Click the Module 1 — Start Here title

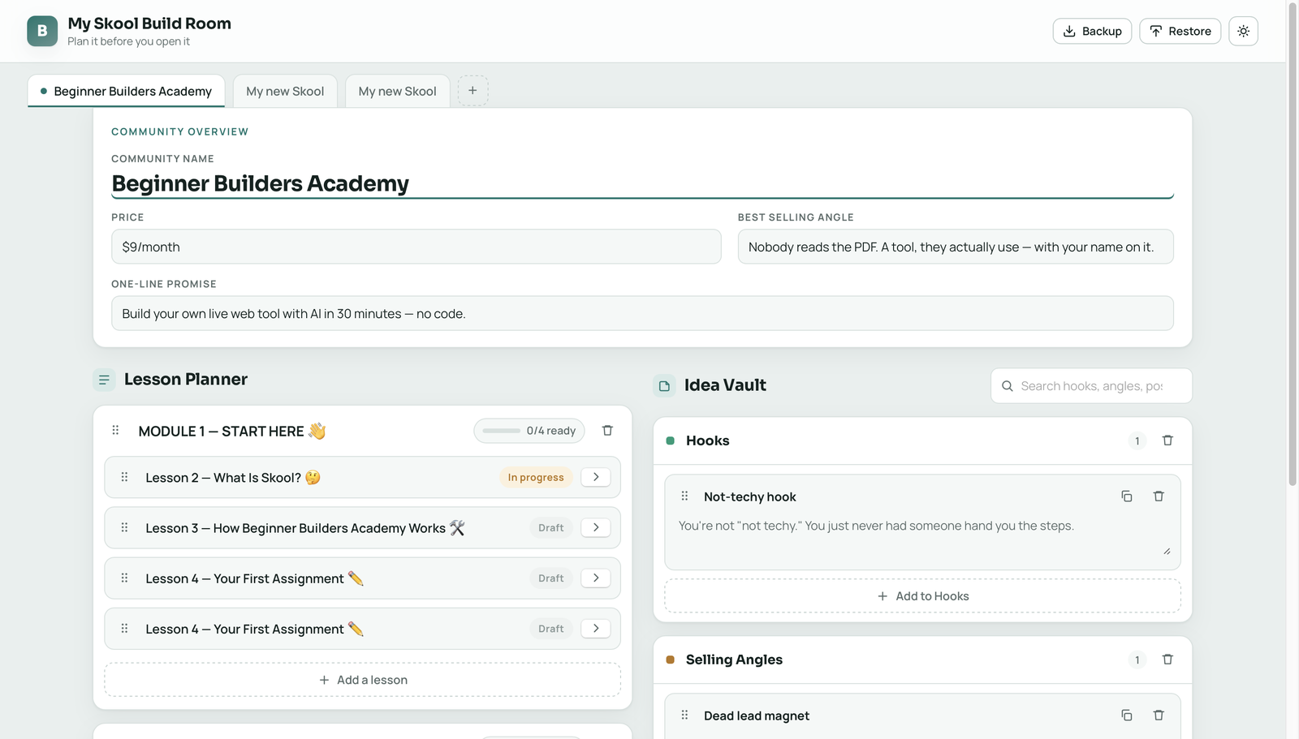[232, 431]
